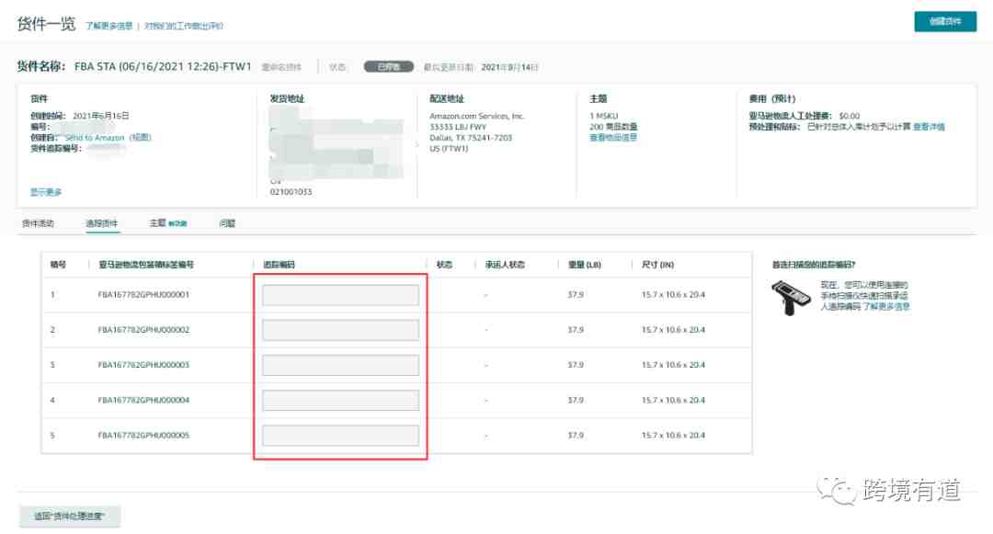
Task: Open the view items link under 200 units
Action: [613, 137]
